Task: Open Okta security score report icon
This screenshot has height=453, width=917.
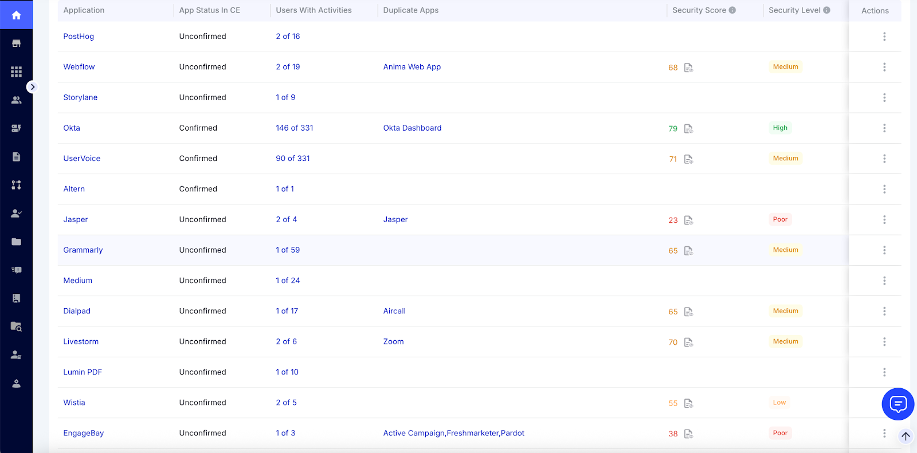Action: (688, 128)
